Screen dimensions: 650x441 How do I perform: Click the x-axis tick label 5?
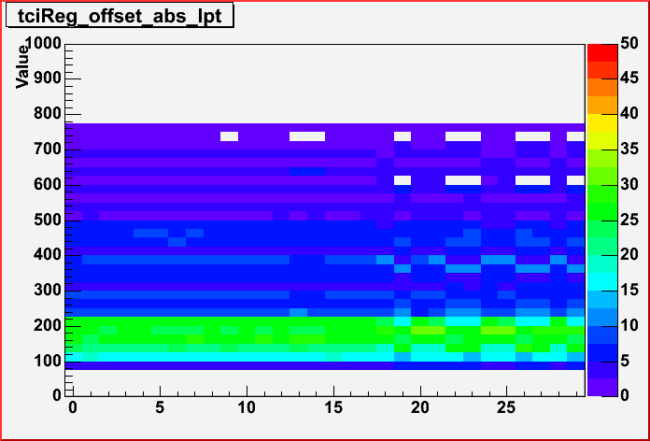tap(160, 407)
